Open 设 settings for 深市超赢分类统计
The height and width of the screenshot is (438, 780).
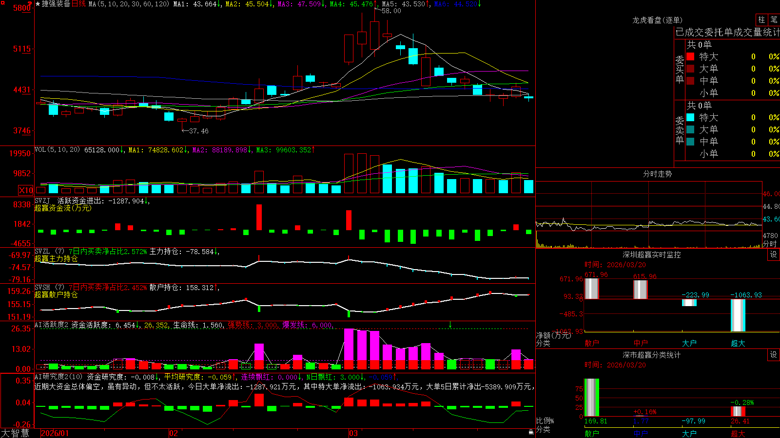pyautogui.click(x=774, y=355)
